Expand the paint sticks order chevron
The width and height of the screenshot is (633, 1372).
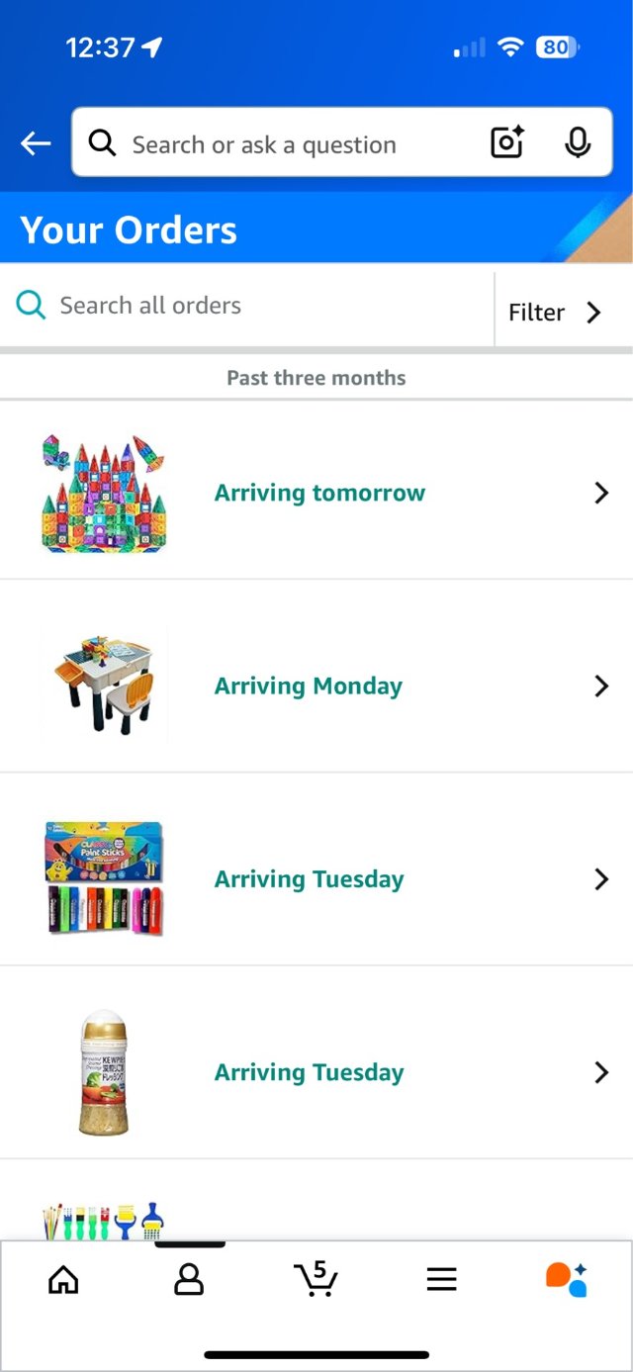pyautogui.click(x=601, y=878)
